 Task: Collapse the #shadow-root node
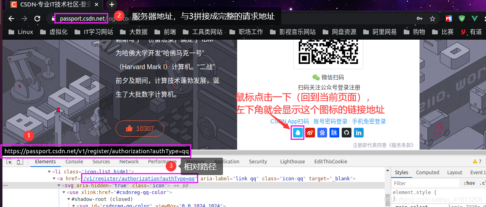[69, 199]
